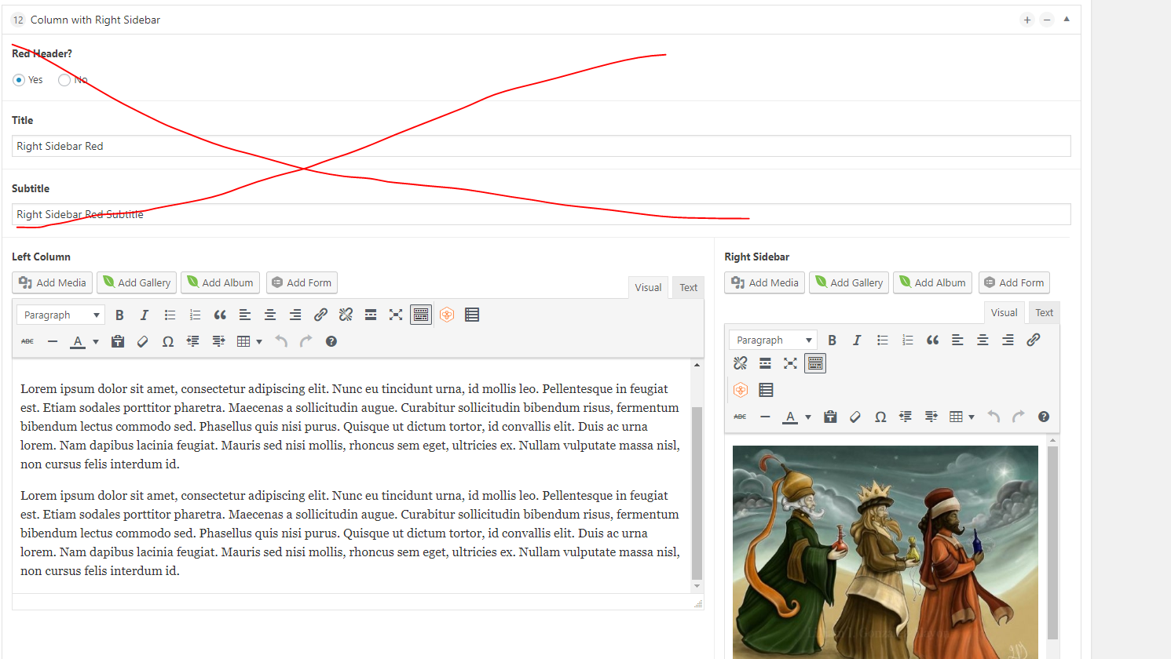Click Add Form button in Right Sidebar
1171x659 pixels.
coord(1014,282)
